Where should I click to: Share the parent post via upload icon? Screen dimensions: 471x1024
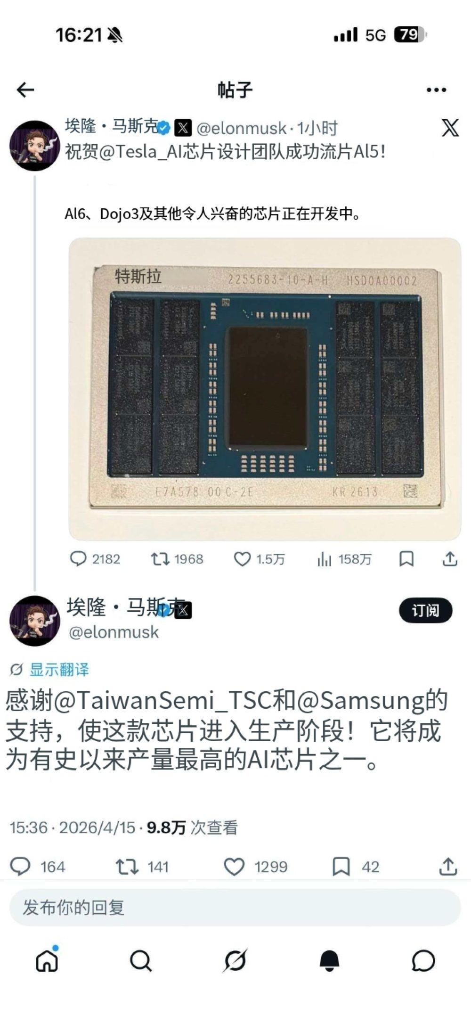pos(450,559)
